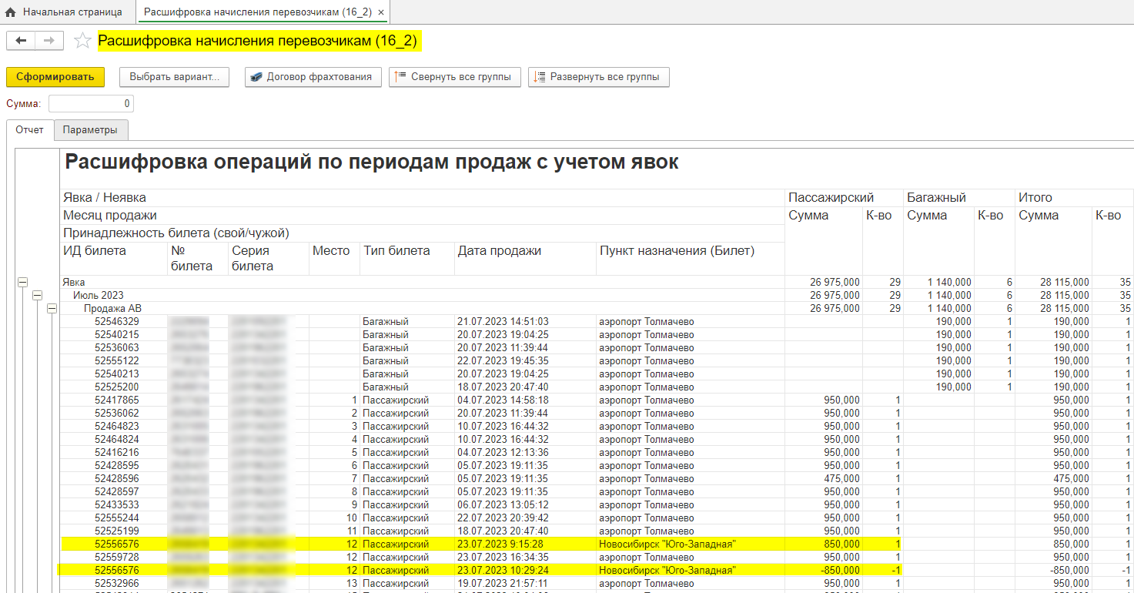Click the Выбрать вариант button
Screen dimensions: 1134x593
(174, 77)
